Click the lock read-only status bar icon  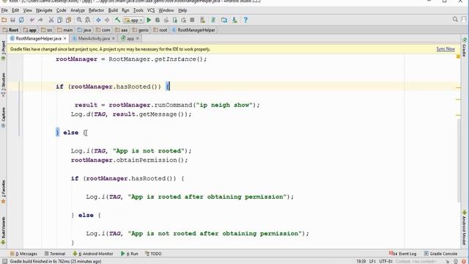point(448,262)
